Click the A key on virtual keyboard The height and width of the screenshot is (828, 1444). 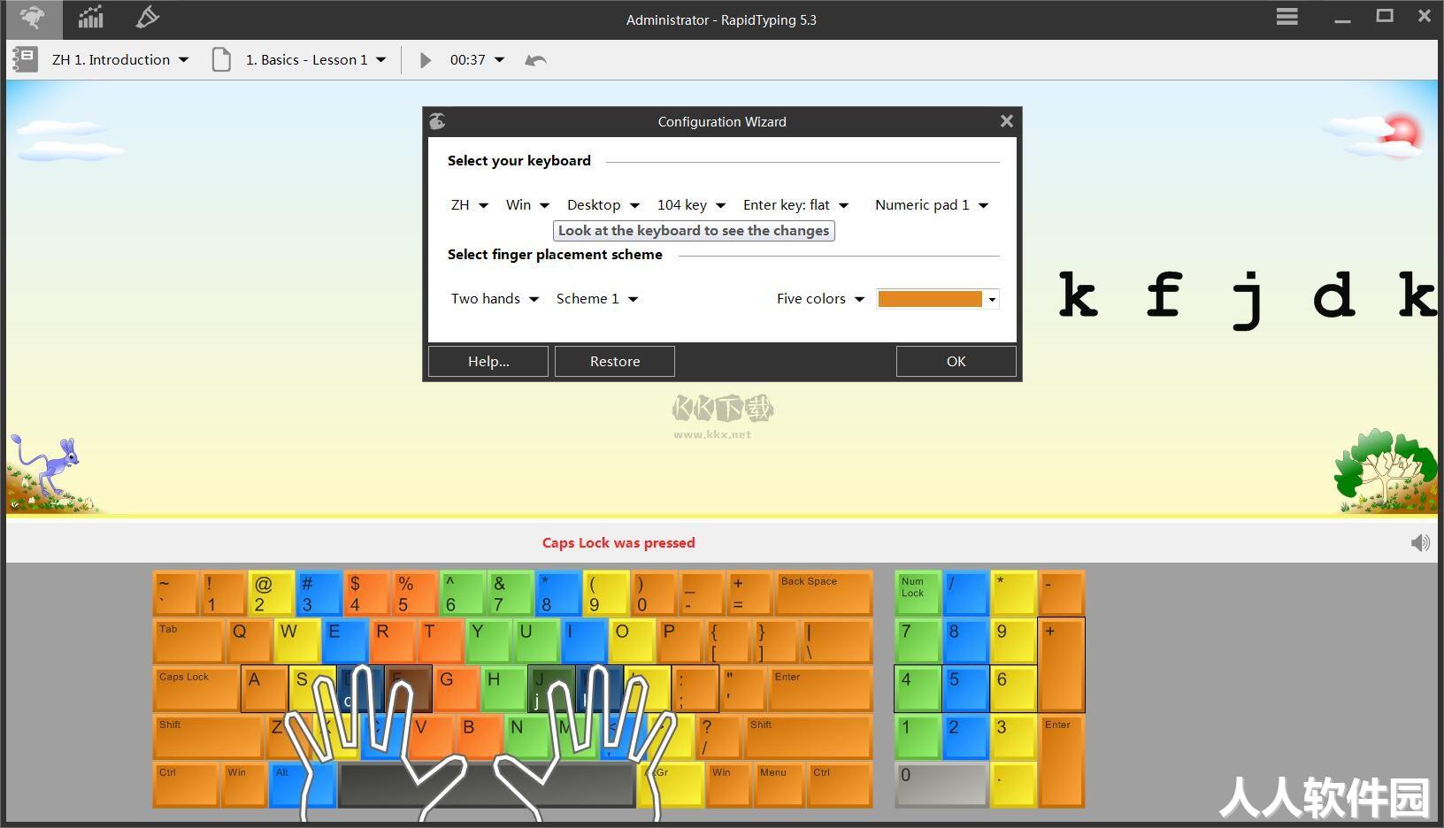point(265,689)
